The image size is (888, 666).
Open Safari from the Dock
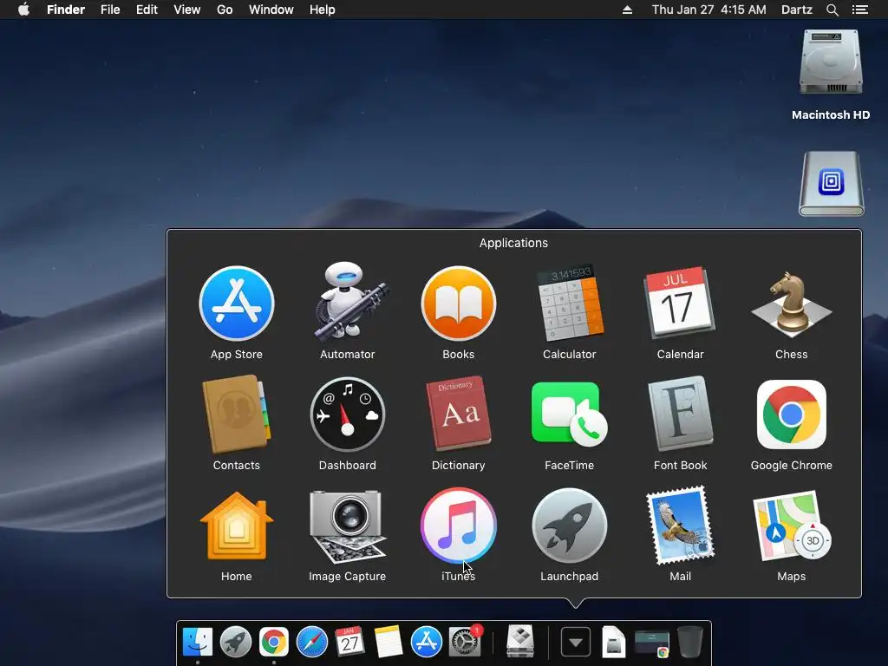coord(312,643)
